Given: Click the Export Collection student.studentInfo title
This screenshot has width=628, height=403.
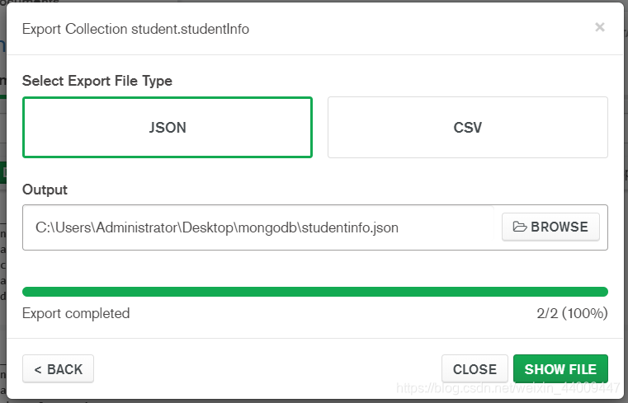Looking at the screenshot, I should click(135, 30).
